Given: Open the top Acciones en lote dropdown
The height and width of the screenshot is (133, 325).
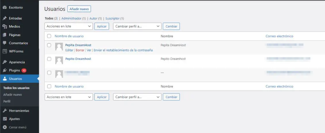Looking at the screenshot, I should [69, 26].
